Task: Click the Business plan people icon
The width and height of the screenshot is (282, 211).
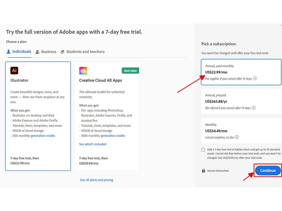Action: [37, 52]
